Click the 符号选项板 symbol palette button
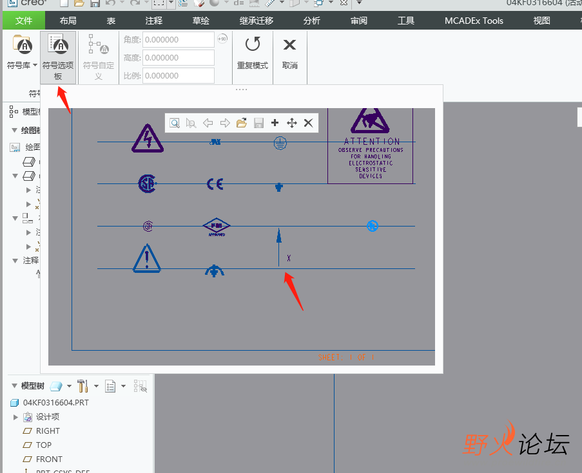 click(58, 58)
